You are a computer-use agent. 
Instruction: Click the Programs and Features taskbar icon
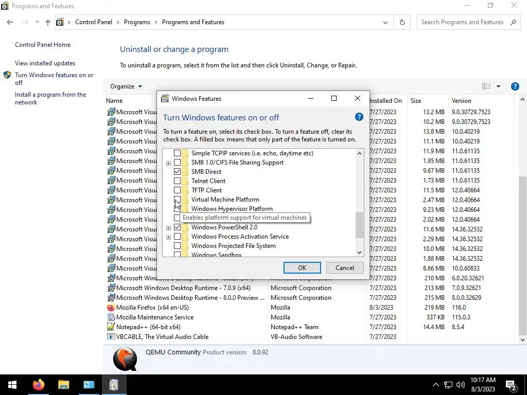[114, 385]
